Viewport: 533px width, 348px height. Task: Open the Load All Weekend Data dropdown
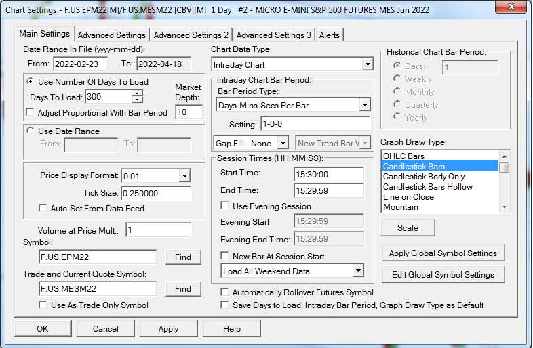[358, 271]
